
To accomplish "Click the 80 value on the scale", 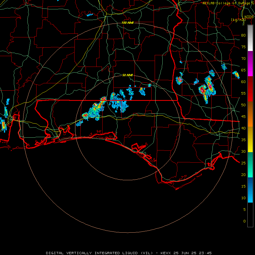I will tap(243, 35).
